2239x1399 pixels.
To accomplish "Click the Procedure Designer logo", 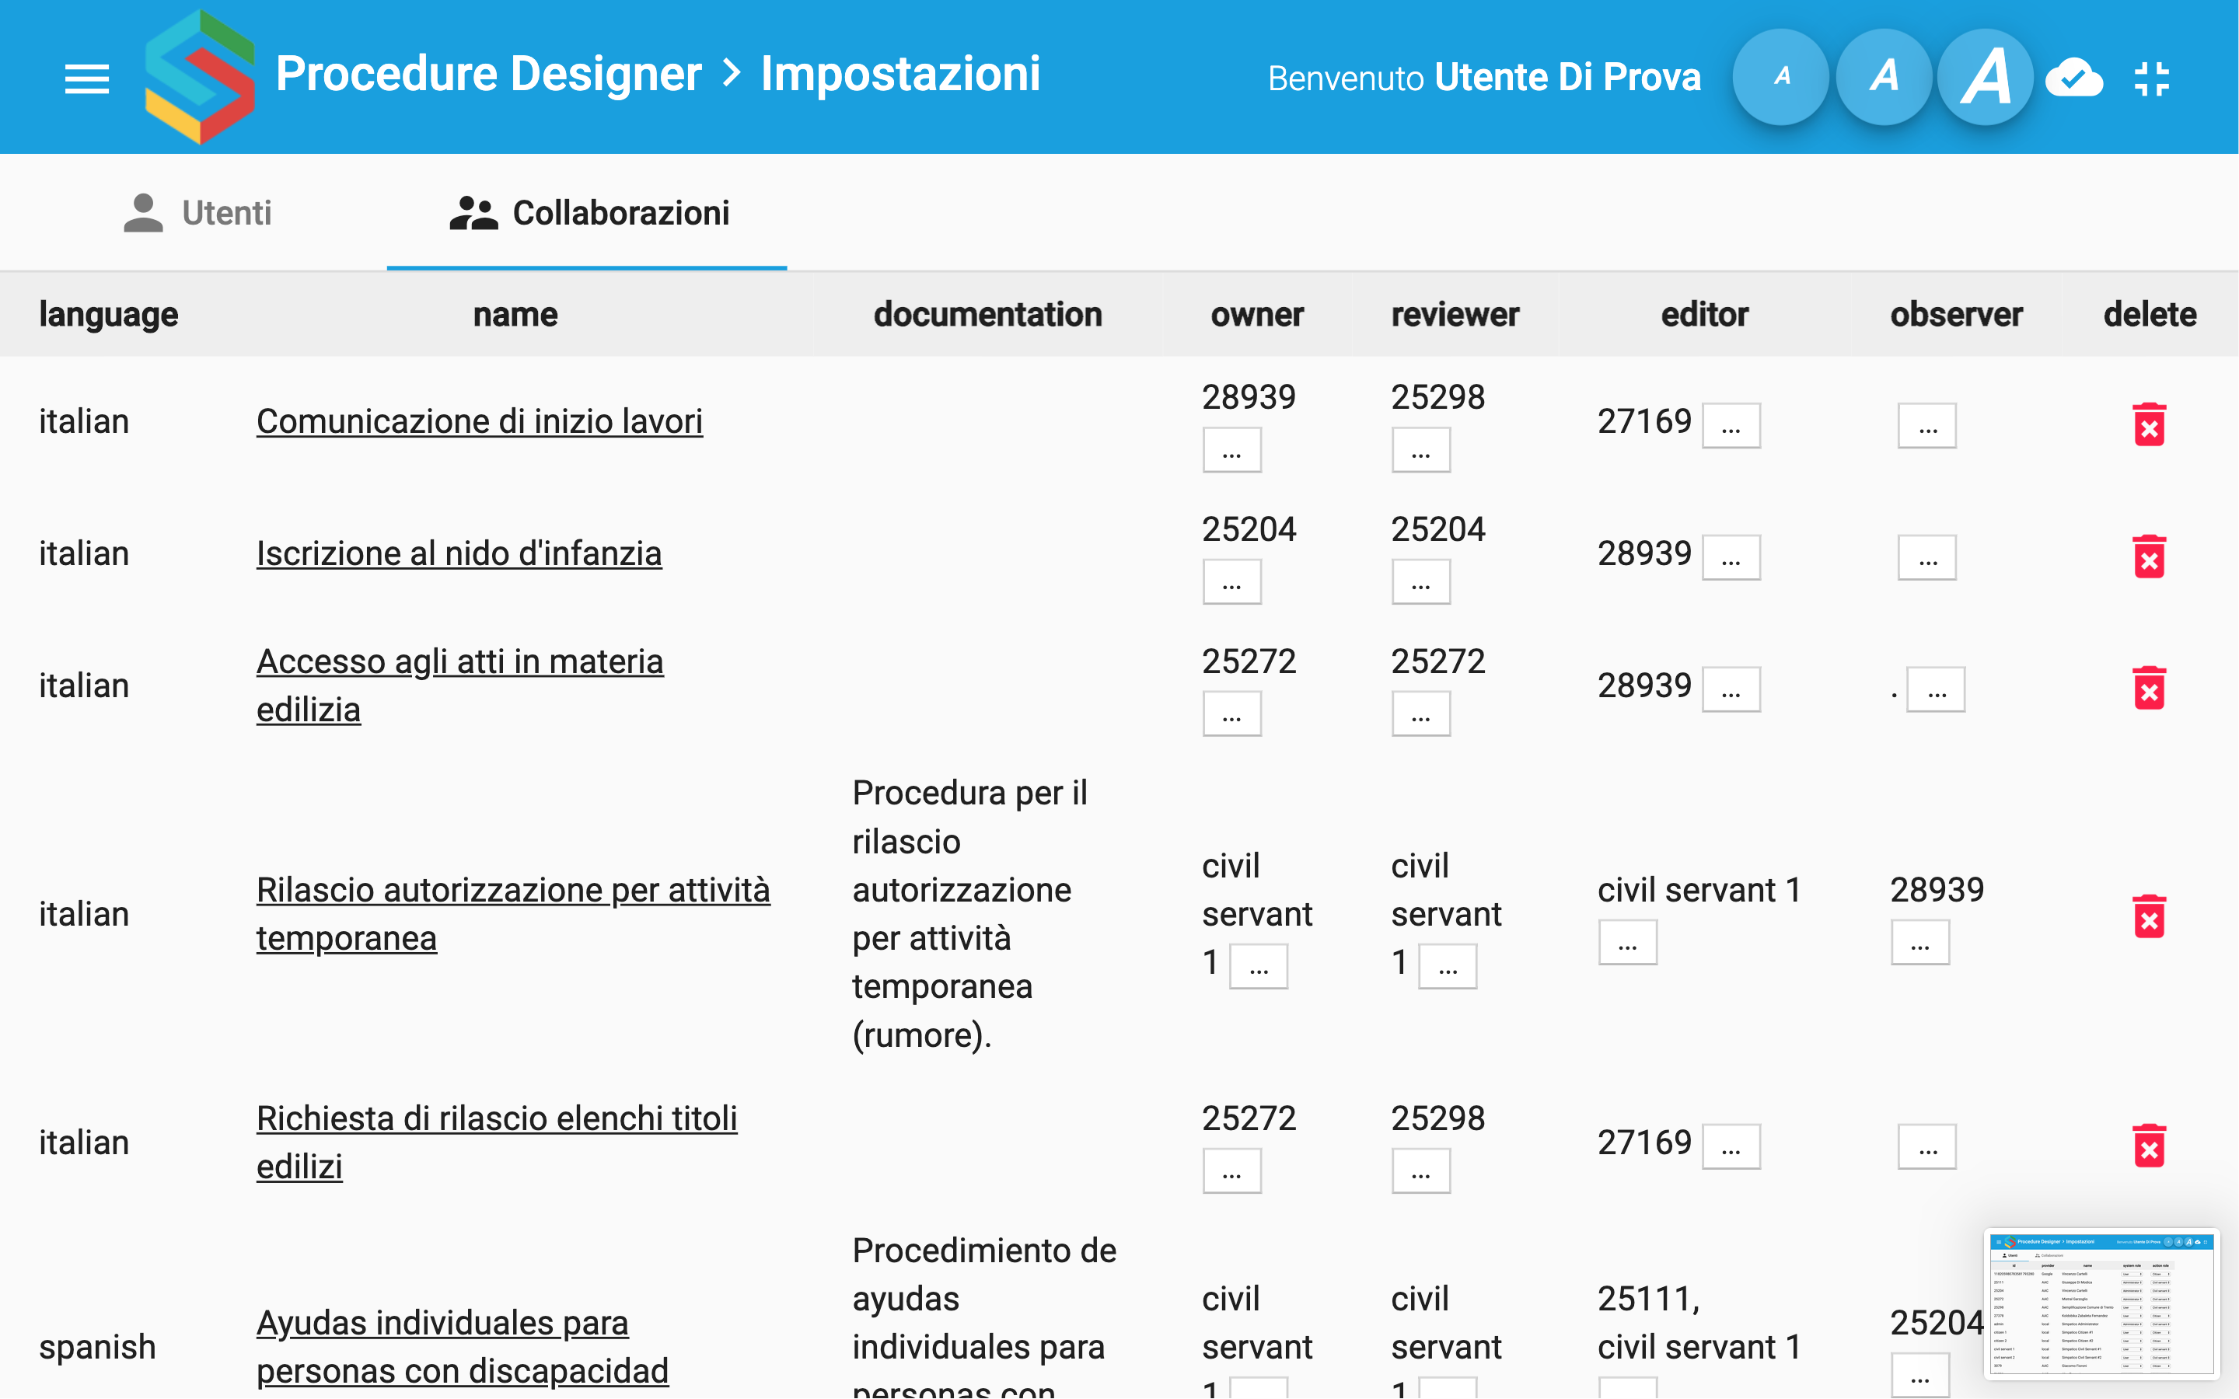I will [200, 76].
